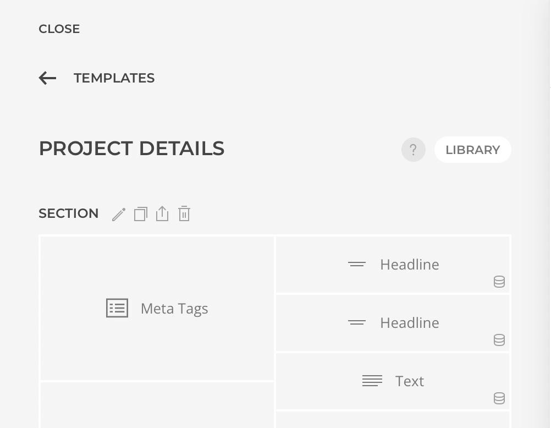Go back to TEMPLATES
The image size is (551, 428).
[114, 78]
